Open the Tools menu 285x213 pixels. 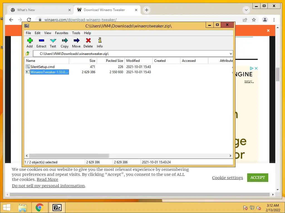coord(76,33)
